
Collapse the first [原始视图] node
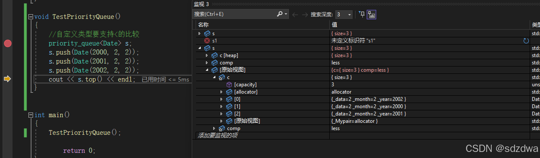[207, 70]
